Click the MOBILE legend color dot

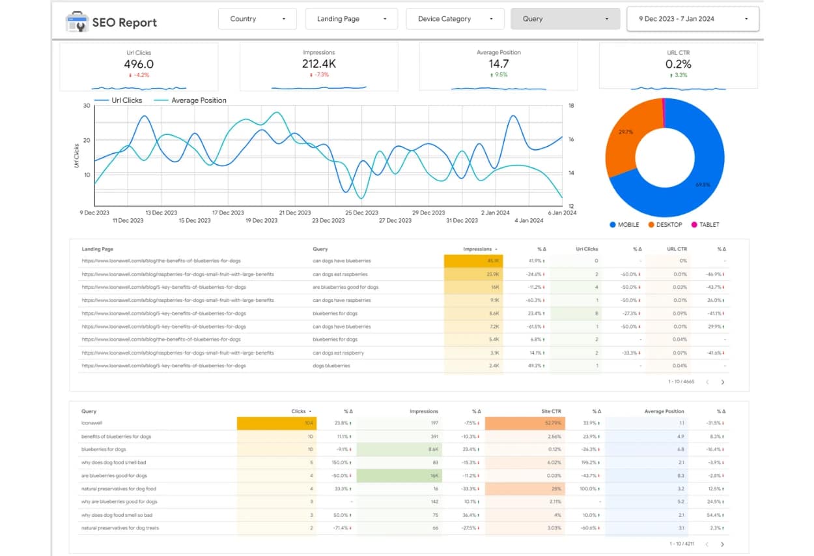pos(613,225)
